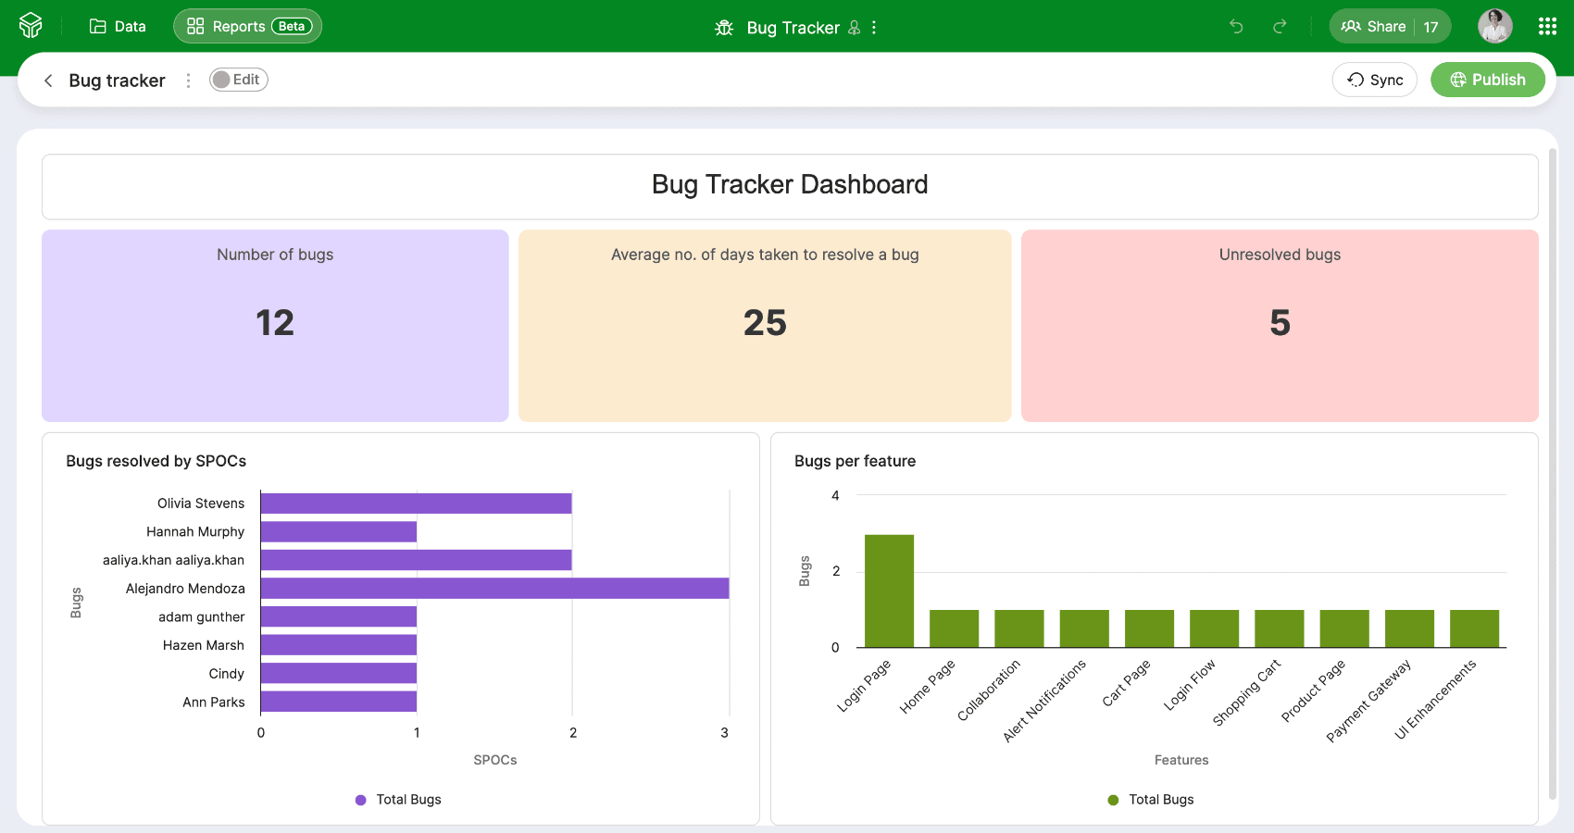Click the bug icon beside Bug Tracker title
The image size is (1574, 833).
724,28
